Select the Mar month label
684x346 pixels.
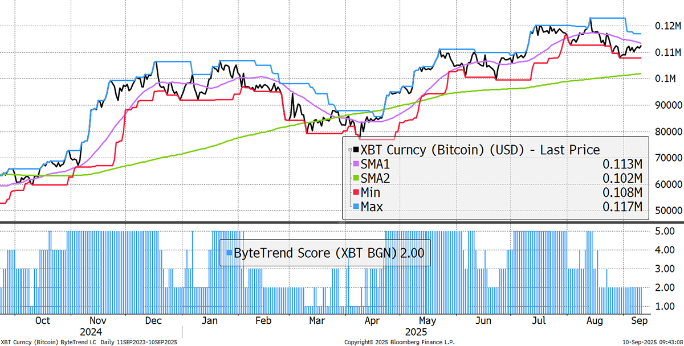tap(316, 321)
